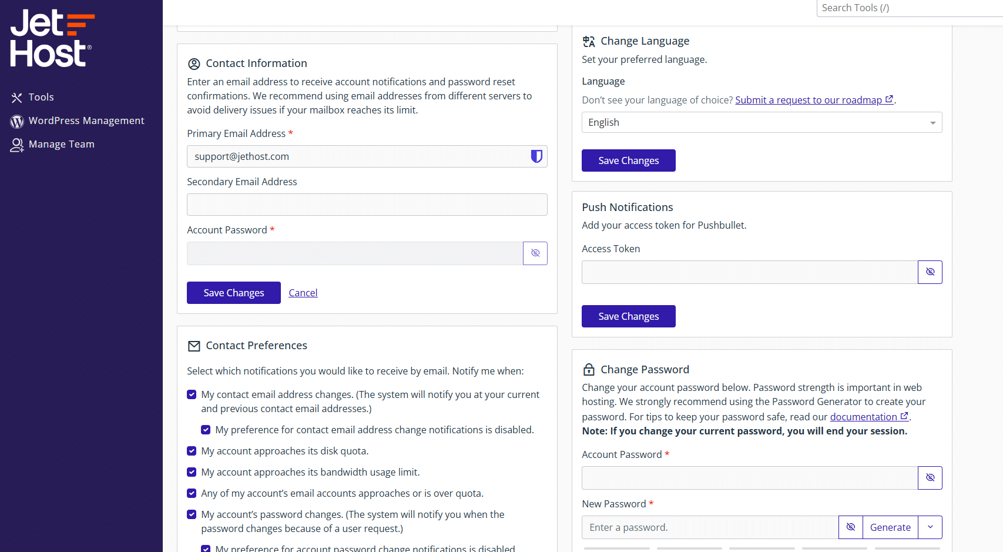
Task: Toggle visibility of the New Password field
Action: (x=850, y=527)
